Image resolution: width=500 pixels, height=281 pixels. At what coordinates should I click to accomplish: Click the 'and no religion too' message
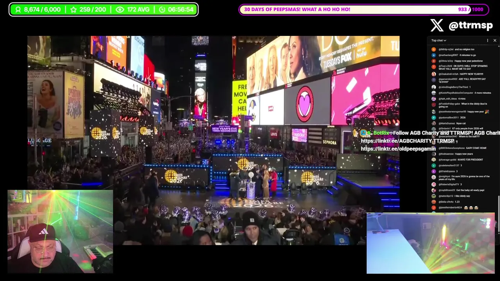[x=464, y=50]
